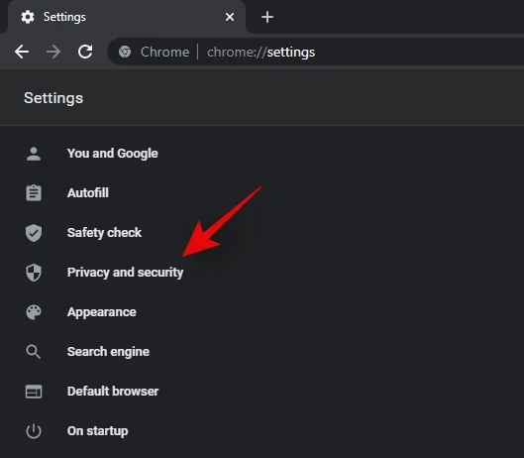Open the Privacy and security section
This screenshot has height=458, width=524.
coord(126,273)
